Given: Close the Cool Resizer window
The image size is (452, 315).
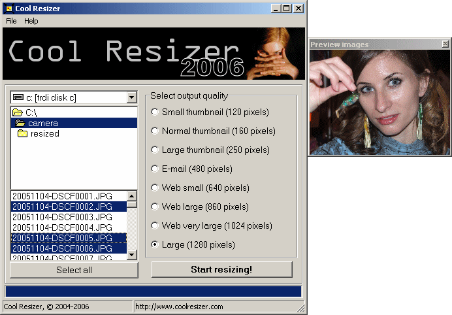Looking at the screenshot, I should [x=299, y=8].
